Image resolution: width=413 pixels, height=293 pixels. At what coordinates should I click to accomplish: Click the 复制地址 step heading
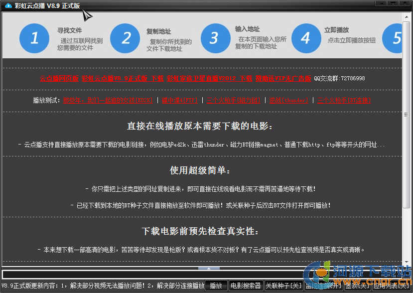159,31
